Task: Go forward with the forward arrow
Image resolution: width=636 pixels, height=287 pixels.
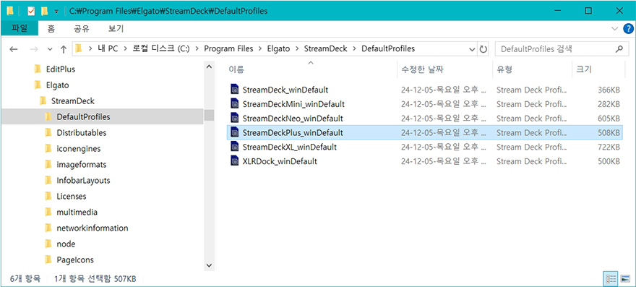Action: (34, 49)
